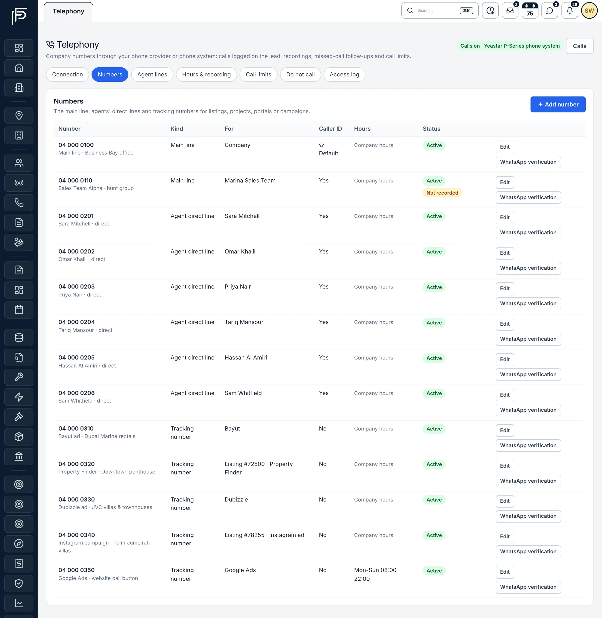This screenshot has width=602, height=618.
Task: Open the map pin sidebar icon
Action: point(19,115)
